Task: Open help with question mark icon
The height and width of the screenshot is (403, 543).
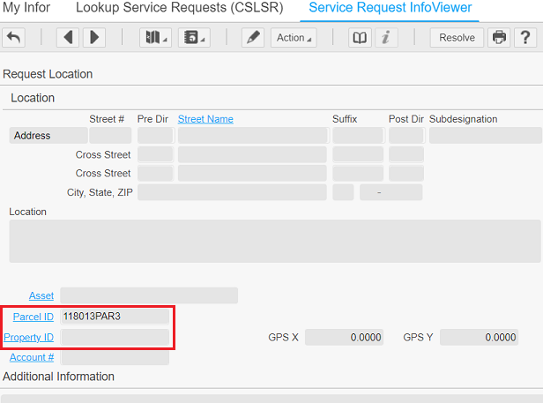Action: pos(524,38)
